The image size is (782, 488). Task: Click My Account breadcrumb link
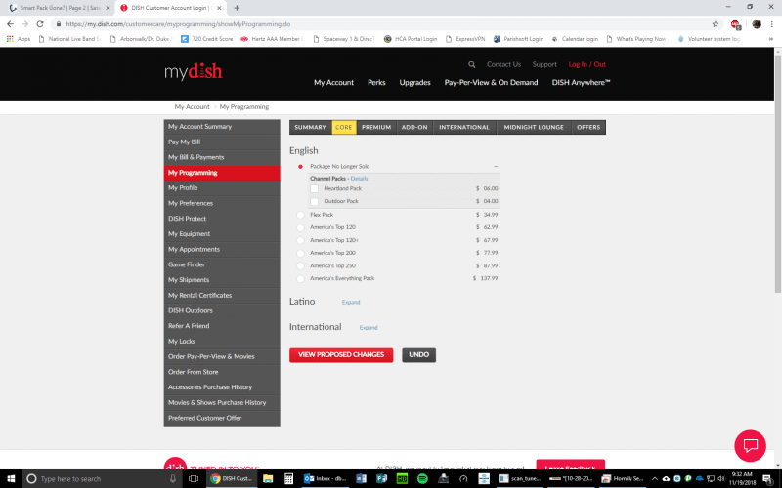click(192, 107)
